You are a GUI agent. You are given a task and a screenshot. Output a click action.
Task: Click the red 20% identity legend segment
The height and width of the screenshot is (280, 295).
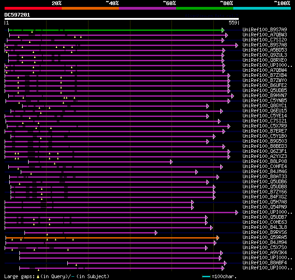click(33, 8)
